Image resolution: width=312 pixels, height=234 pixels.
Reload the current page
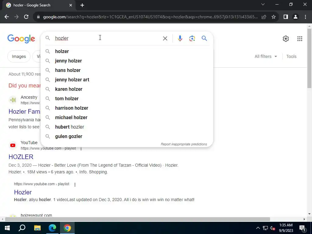pyautogui.click(x=26, y=17)
